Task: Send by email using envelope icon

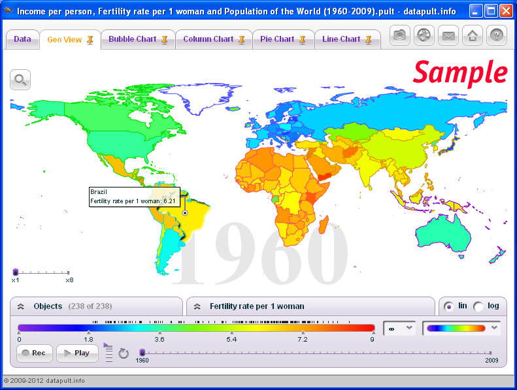Action: click(x=448, y=35)
